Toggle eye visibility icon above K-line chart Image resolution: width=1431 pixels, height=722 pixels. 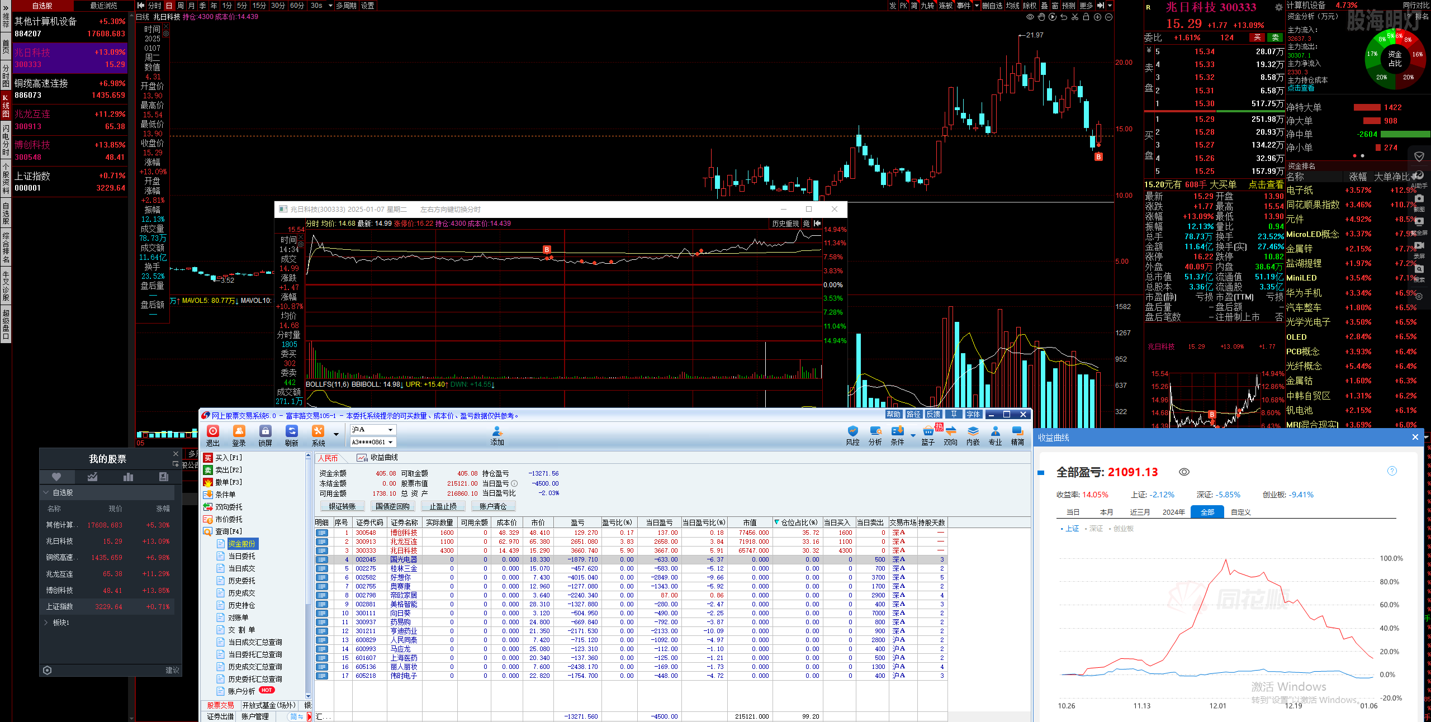1030,17
